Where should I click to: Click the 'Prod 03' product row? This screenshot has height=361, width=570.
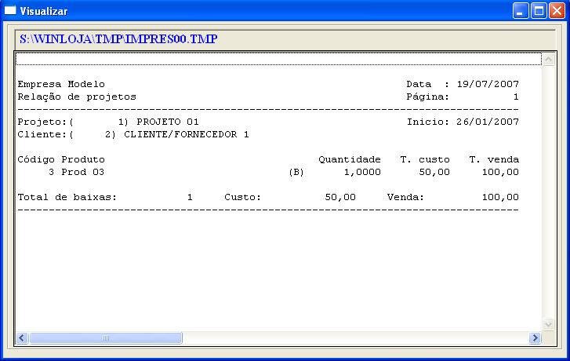(x=82, y=172)
